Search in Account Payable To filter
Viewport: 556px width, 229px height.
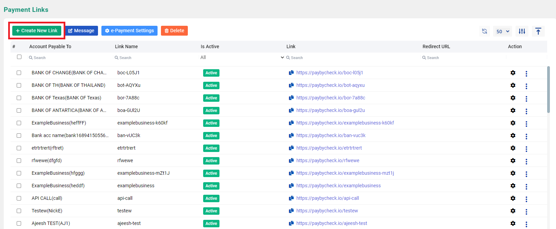[70, 58]
